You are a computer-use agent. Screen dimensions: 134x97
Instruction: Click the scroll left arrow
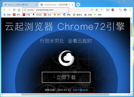point(2,95)
